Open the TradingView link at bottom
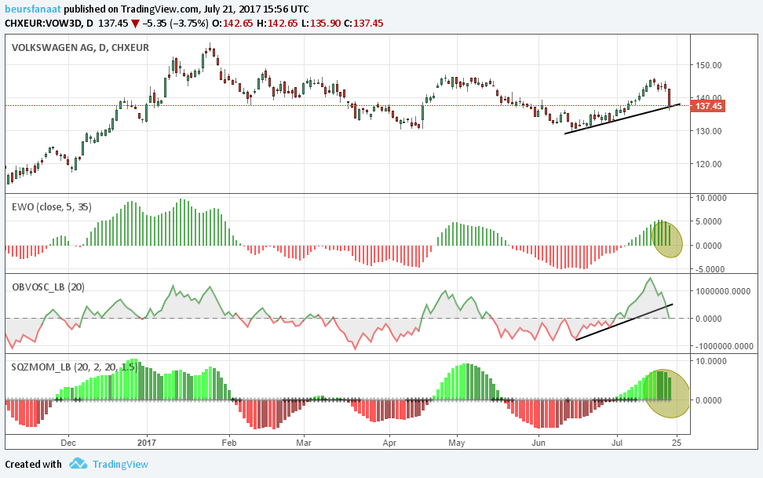763x478 pixels. click(120, 464)
